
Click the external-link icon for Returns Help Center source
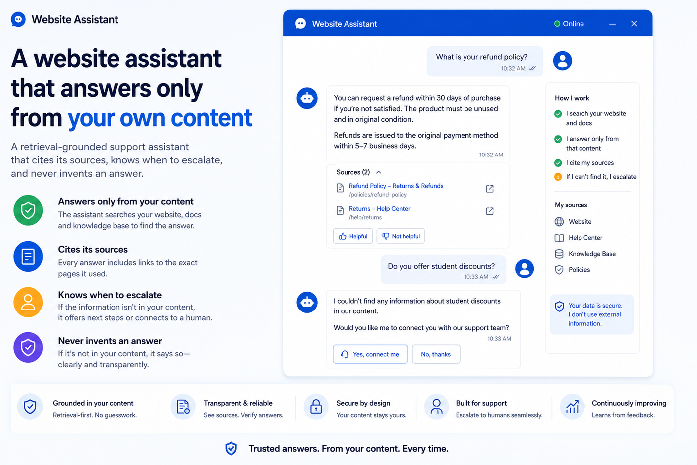coord(490,211)
